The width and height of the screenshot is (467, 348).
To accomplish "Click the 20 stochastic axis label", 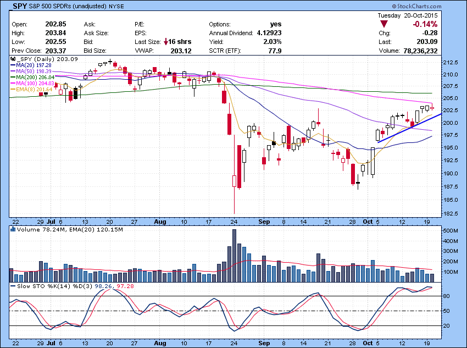I will [x=447, y=326].
